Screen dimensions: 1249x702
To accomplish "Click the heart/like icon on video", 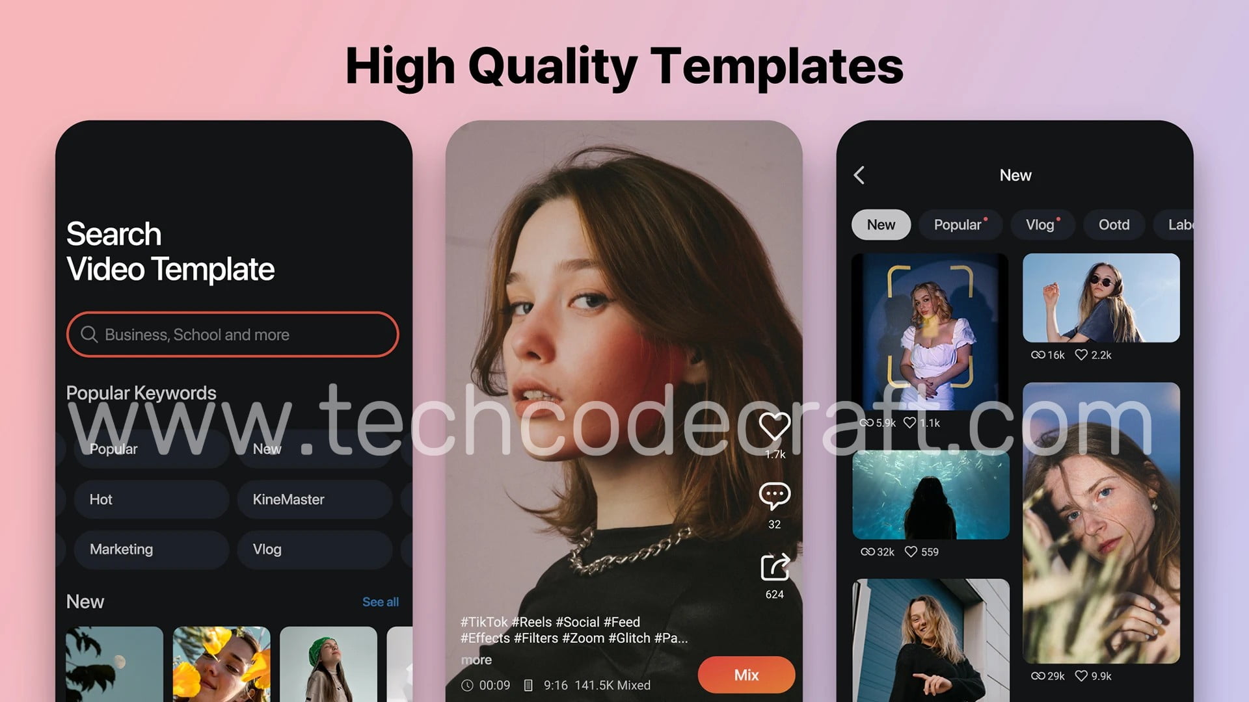I will click(x=773, y=426).
